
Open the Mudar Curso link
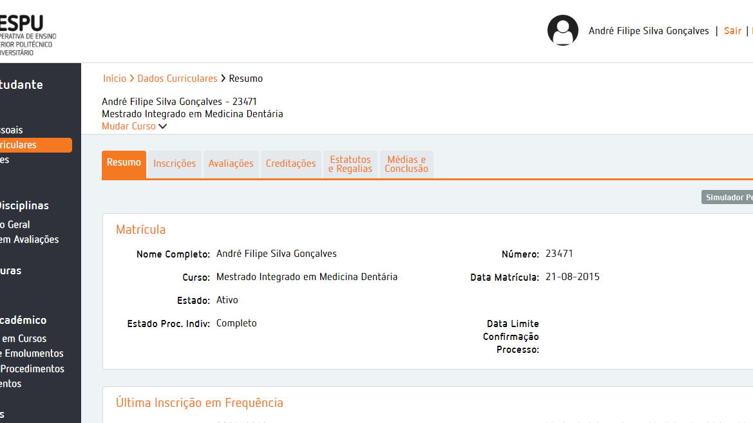point(129,126)
